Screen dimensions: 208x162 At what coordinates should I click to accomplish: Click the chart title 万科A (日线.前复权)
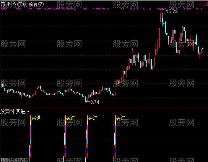(x=22, y=4)
